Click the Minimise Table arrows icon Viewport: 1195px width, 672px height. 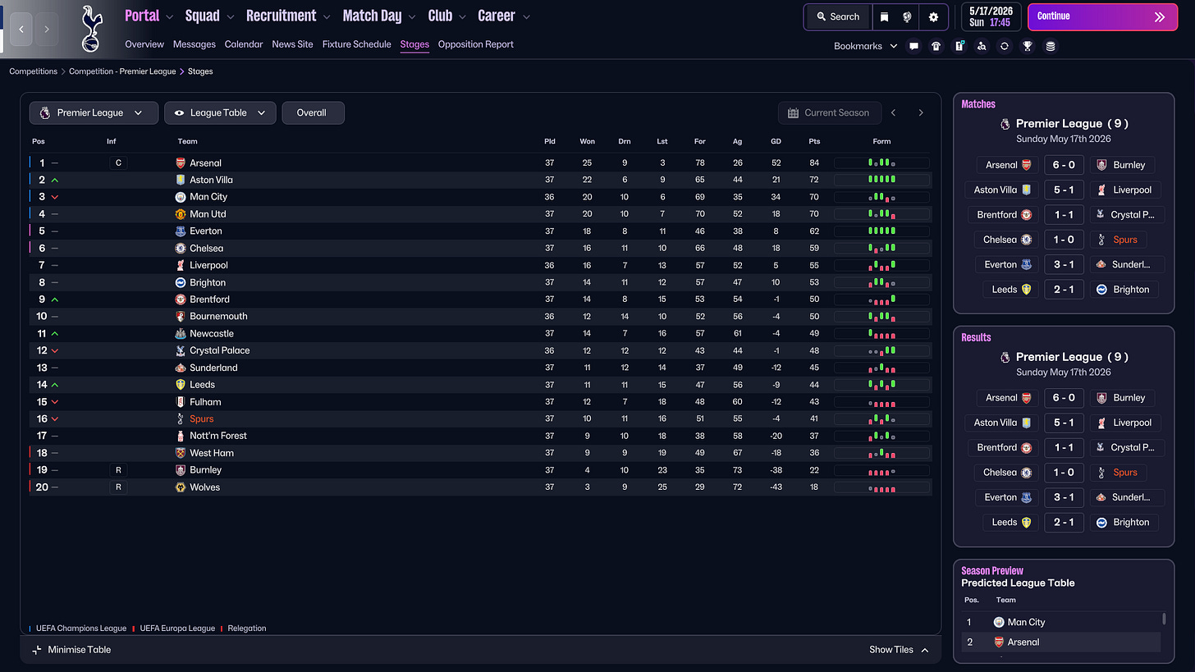pos(36,650)
